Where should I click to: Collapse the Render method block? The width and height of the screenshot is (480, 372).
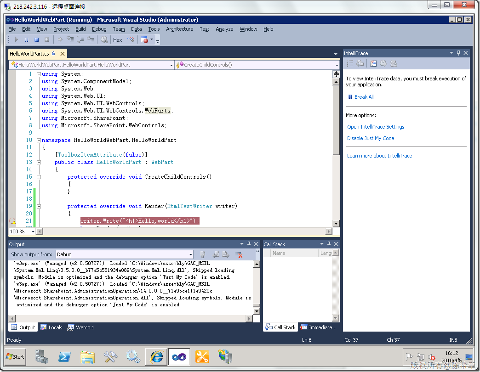click(39, 206)
